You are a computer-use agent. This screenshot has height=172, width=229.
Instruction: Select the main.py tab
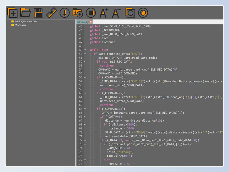[83, 22]
